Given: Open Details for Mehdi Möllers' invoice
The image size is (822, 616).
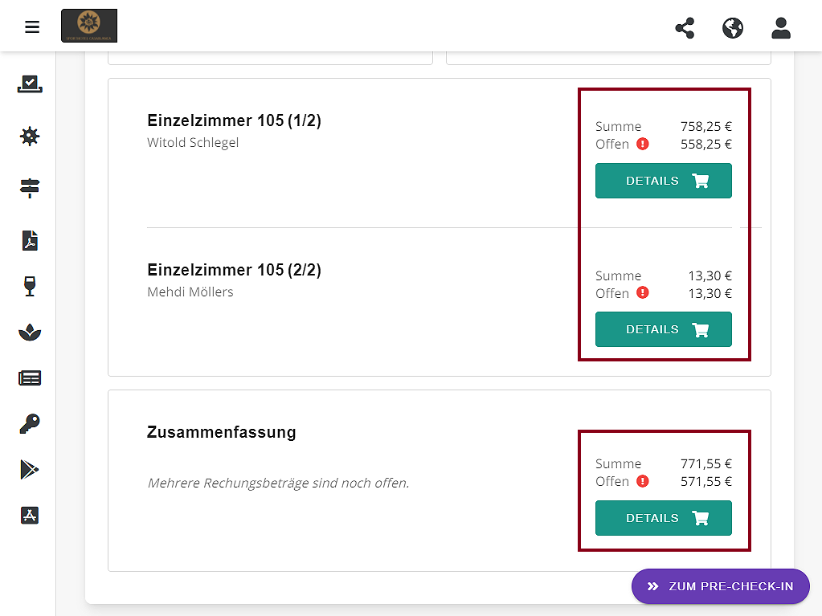Looking at the screenshot, I should (663, 329).
